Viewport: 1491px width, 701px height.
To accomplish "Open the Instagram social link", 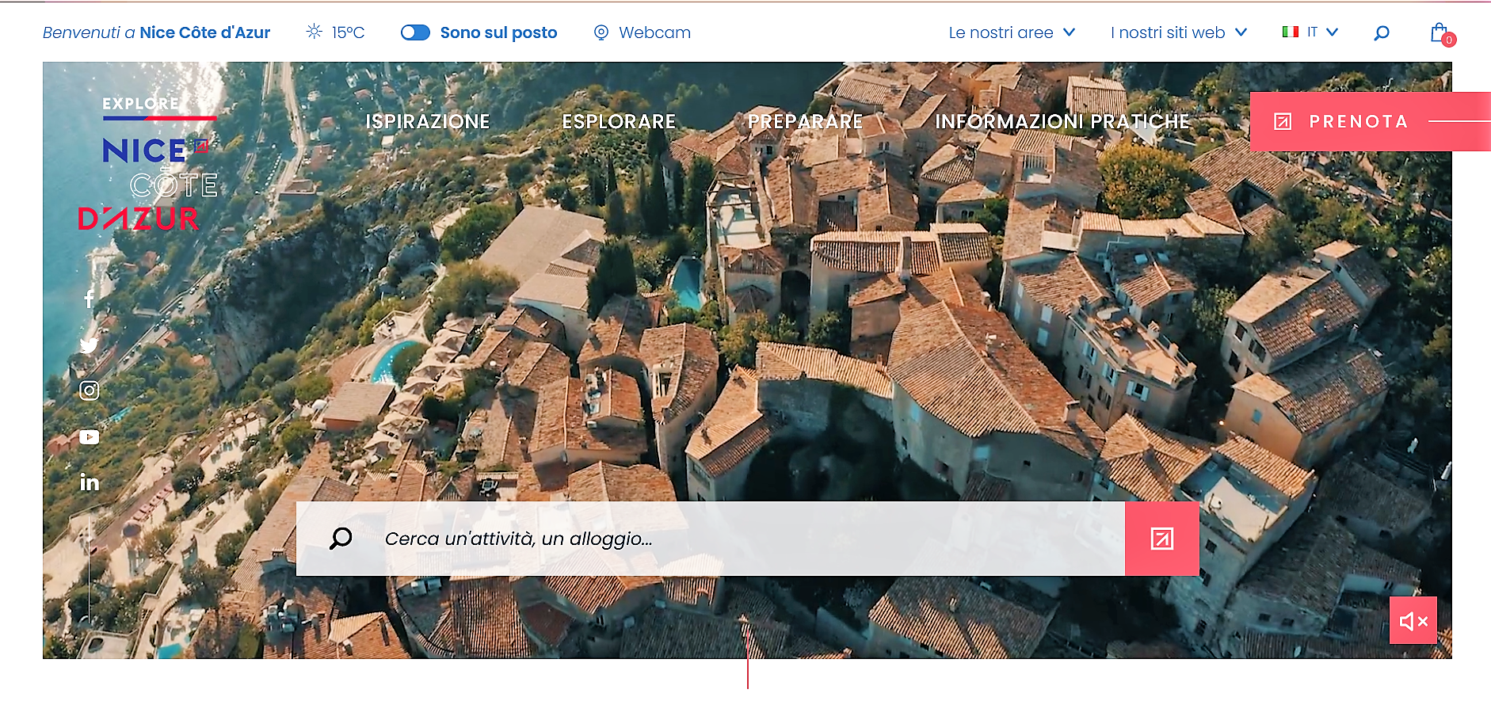I will tap(90, 391).
